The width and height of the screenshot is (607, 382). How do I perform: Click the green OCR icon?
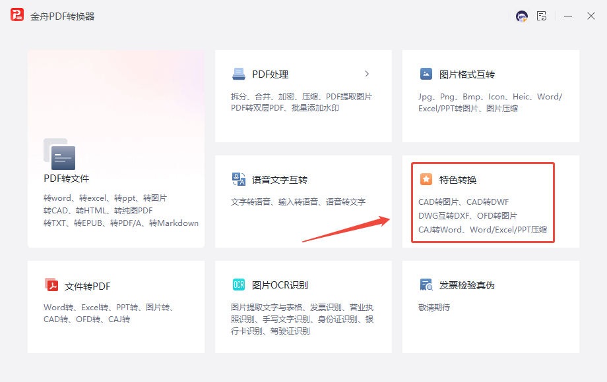tap(238, 285)
